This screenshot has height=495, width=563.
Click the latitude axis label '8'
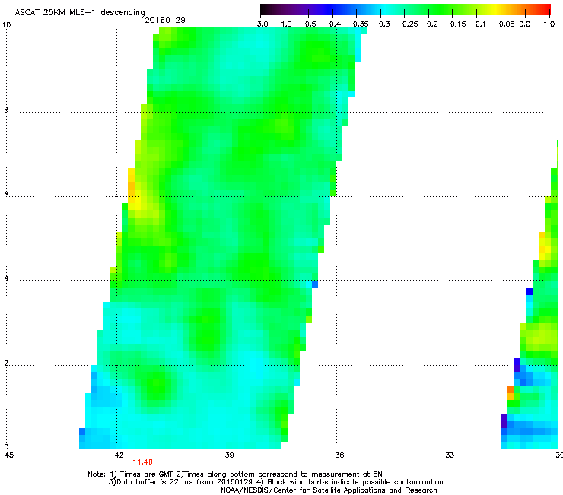(x=6, y=110)
